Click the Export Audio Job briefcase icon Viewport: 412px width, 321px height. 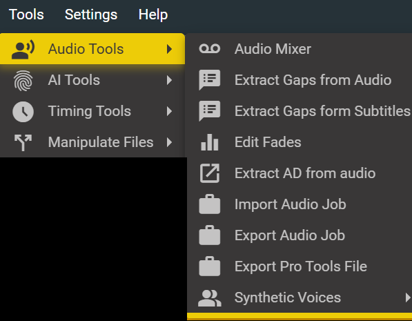[209, 235]
